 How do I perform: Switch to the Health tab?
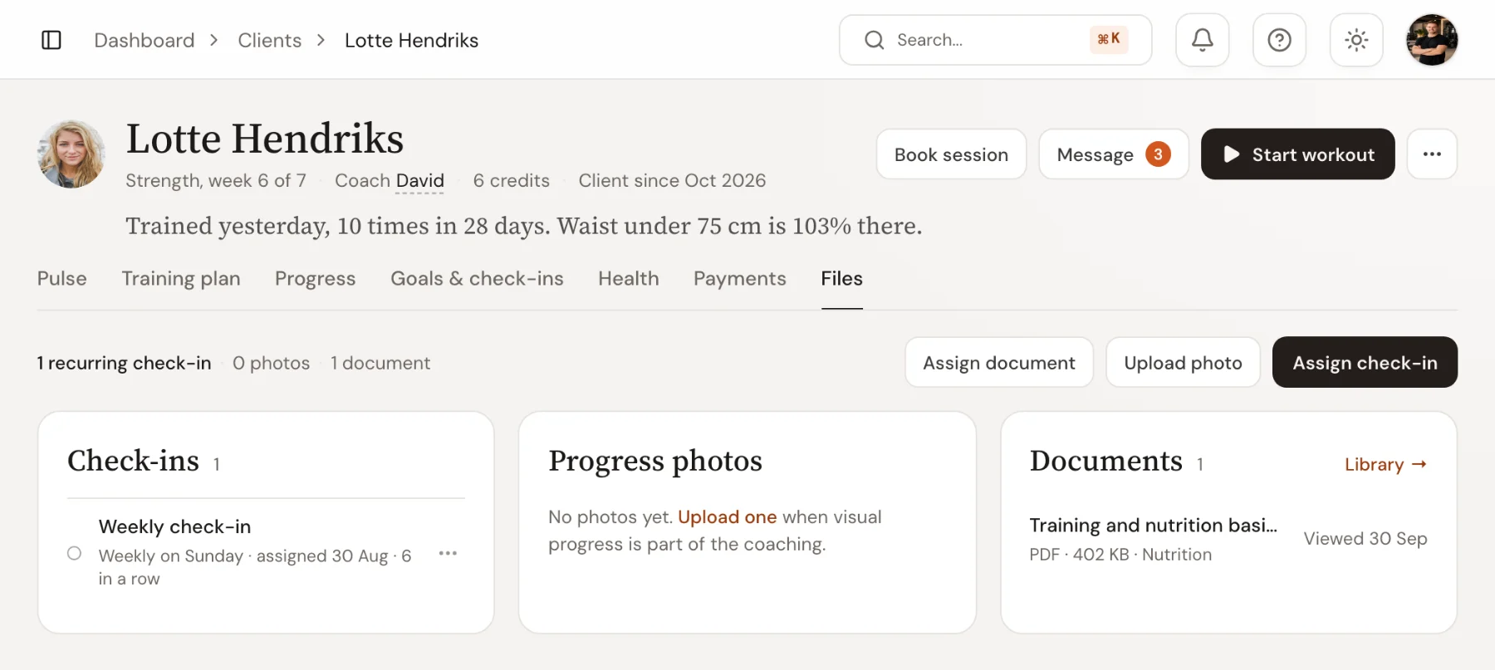[629, 279]
